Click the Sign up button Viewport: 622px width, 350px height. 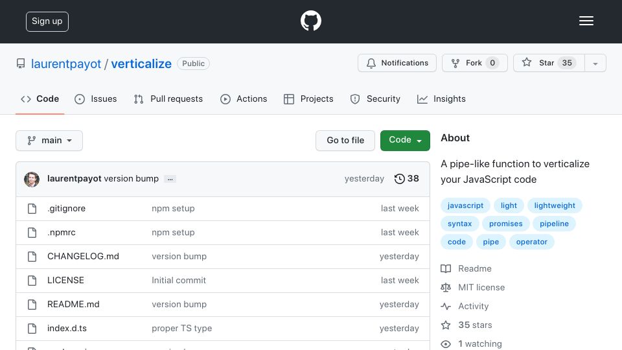[x=47, y=21]
